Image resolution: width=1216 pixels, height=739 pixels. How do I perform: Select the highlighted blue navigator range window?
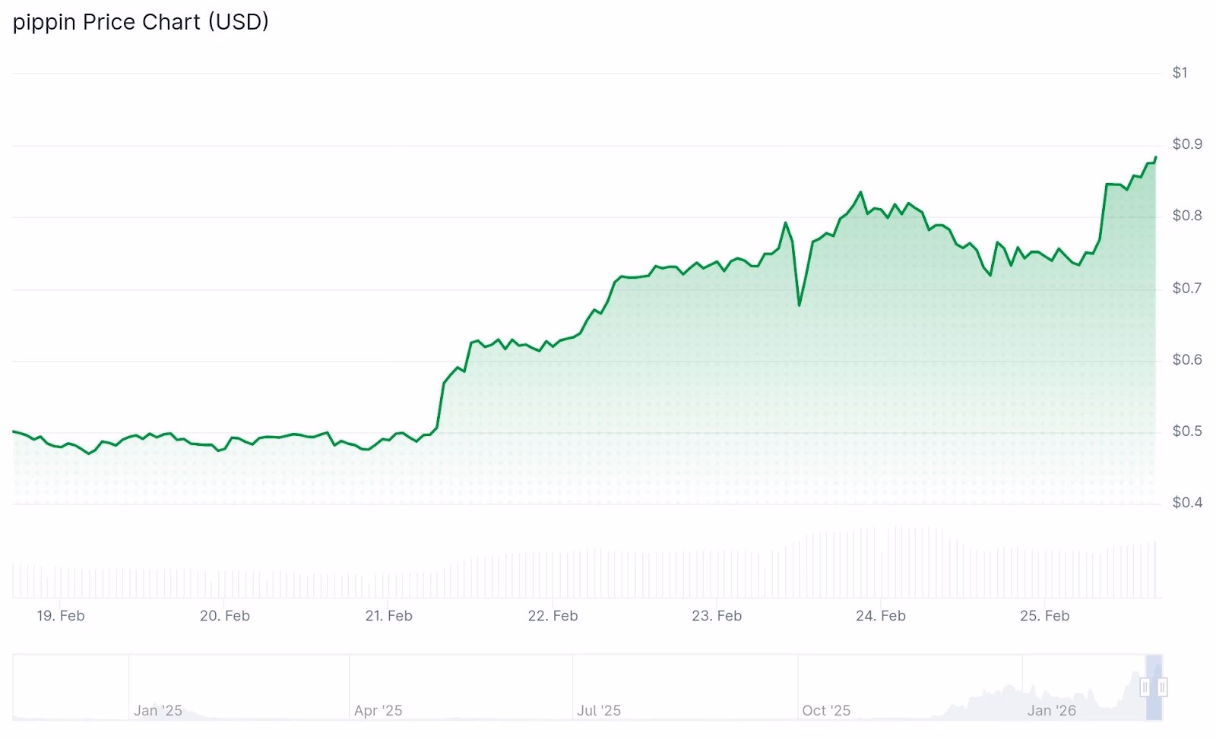click(1154, 687)
